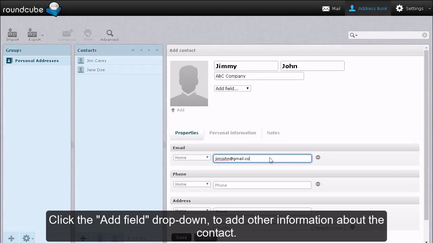The image size is (433, 243).
Task: Switch to Personal information tab
Action: 233,133
